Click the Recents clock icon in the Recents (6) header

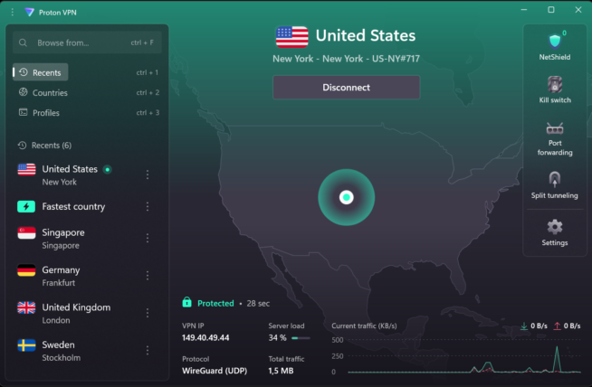[23, 146]
